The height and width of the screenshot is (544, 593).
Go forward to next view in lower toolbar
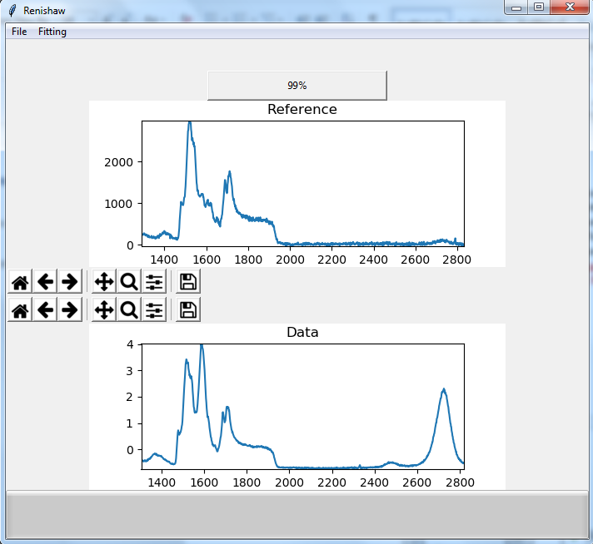(x=70, y=309)
